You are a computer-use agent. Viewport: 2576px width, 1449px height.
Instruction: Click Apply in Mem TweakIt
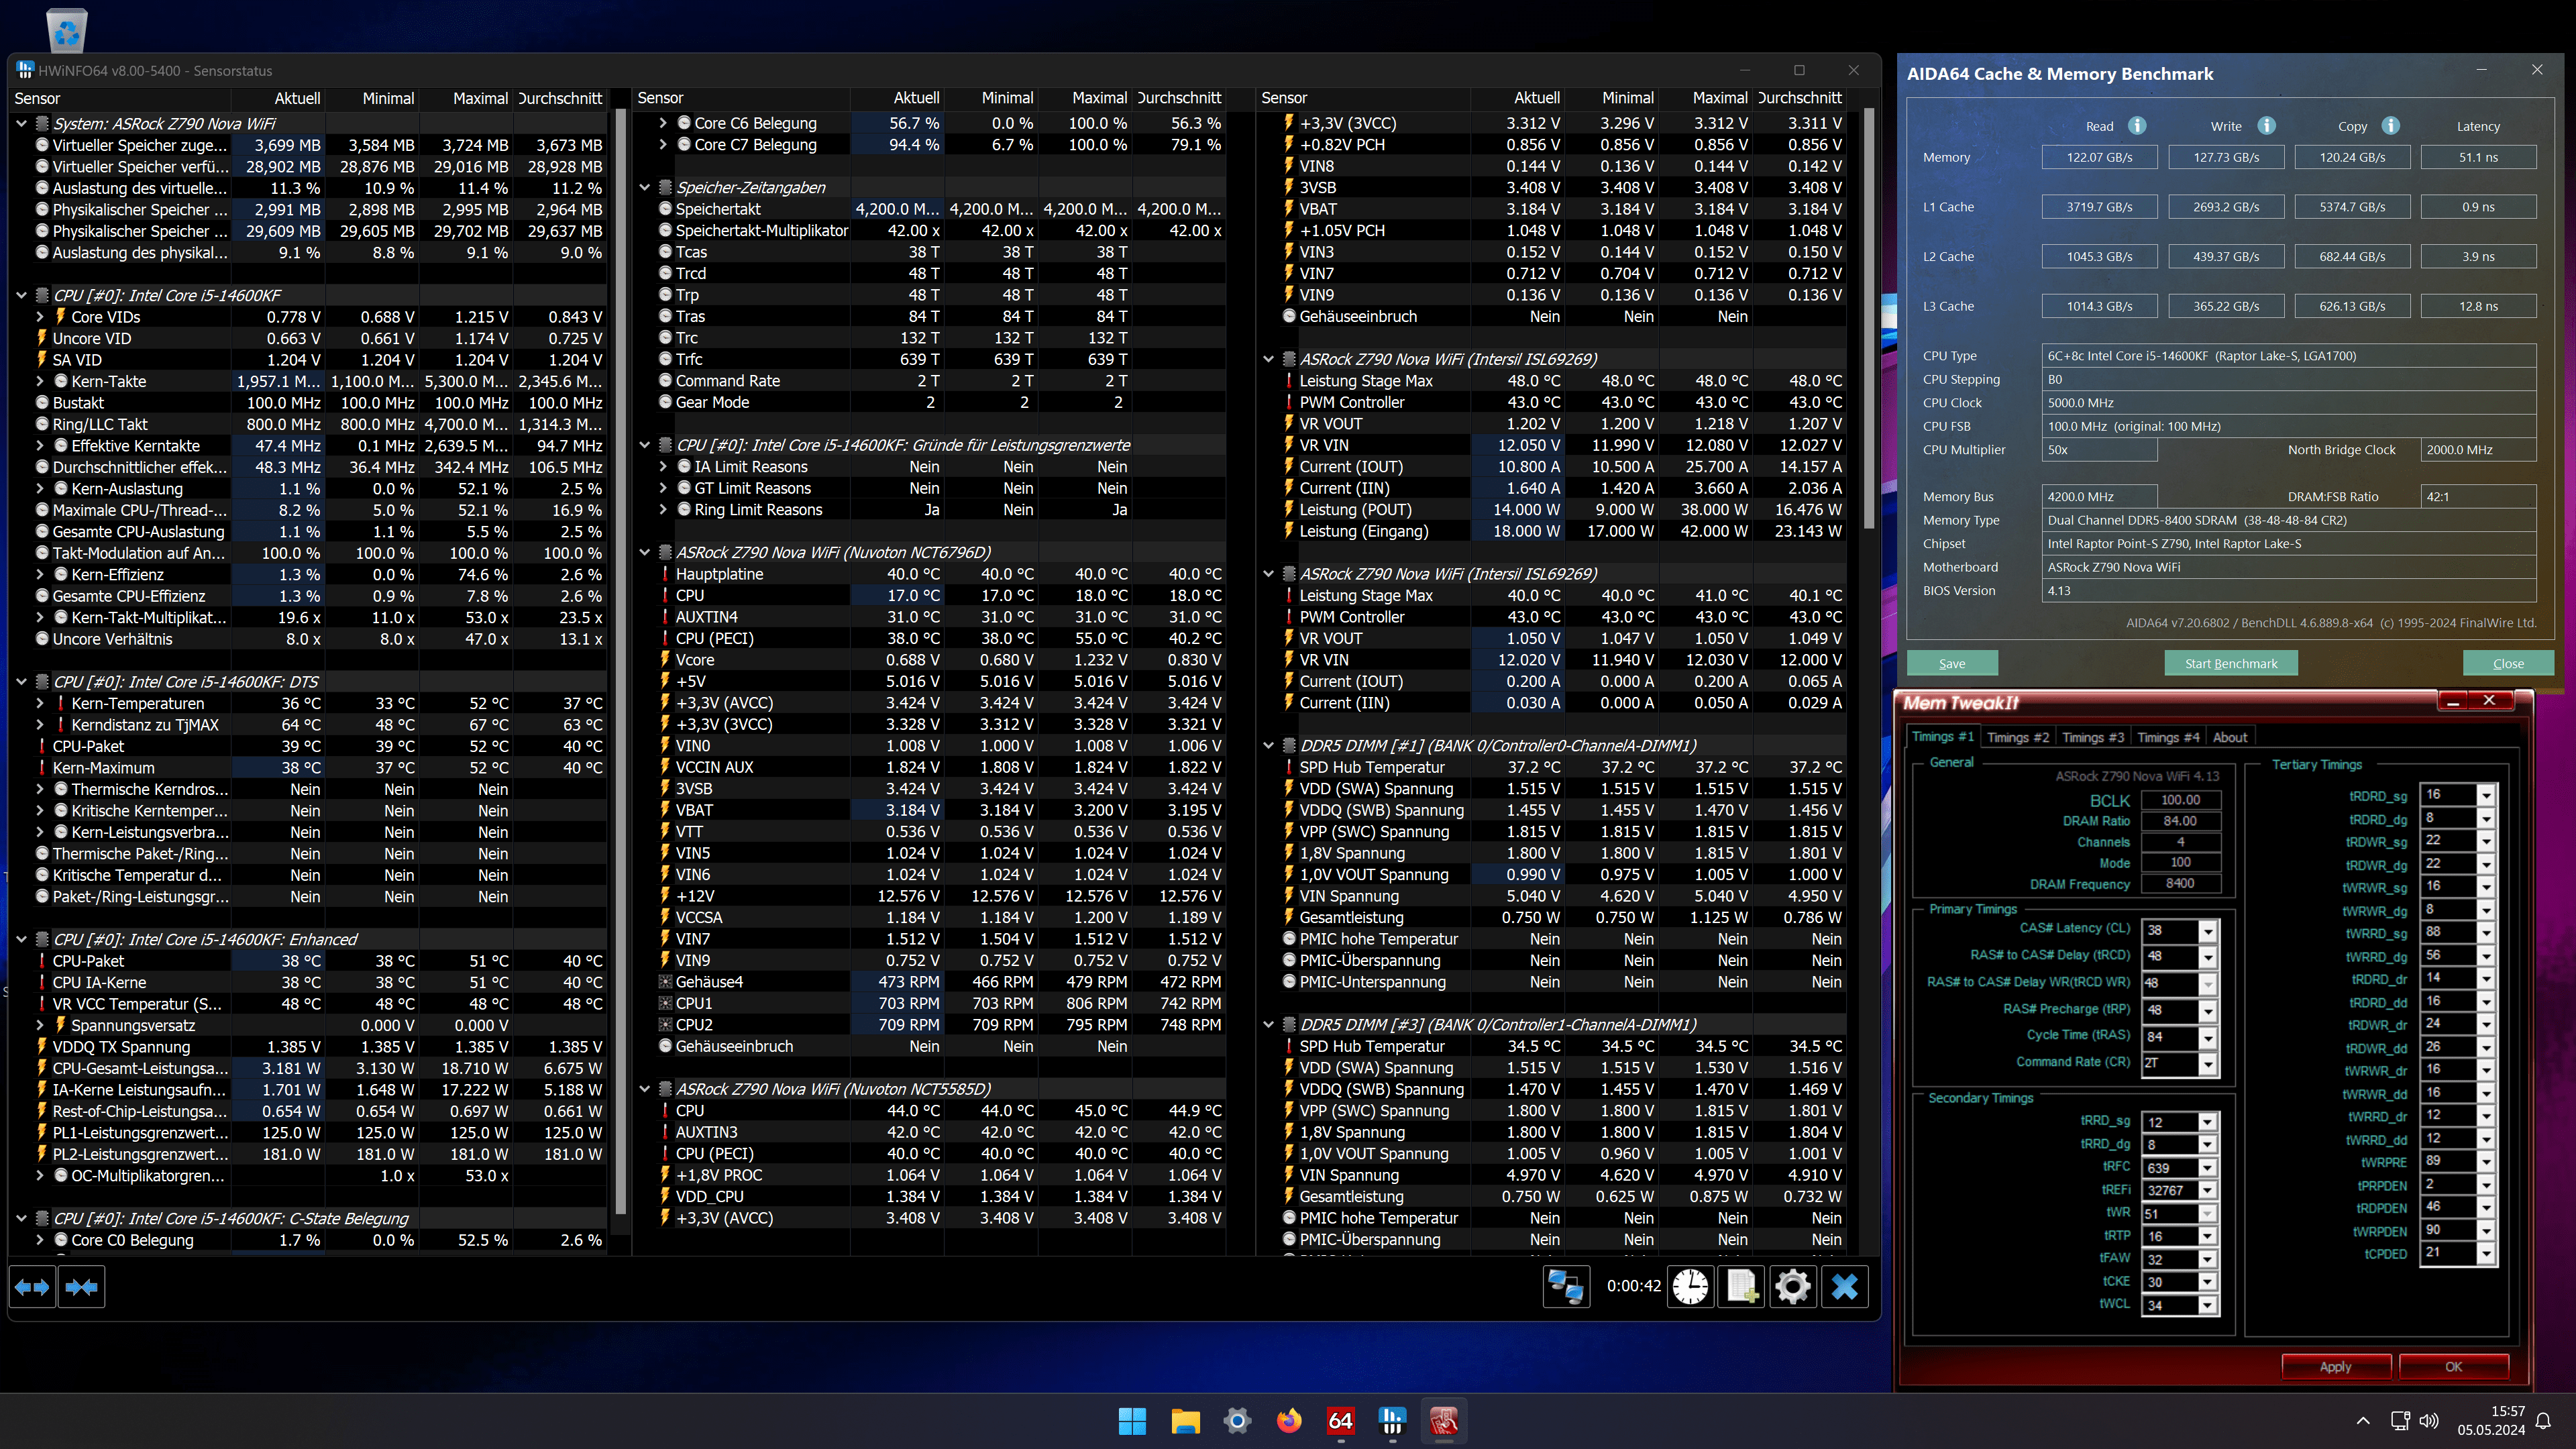tap(2335, 1366)
